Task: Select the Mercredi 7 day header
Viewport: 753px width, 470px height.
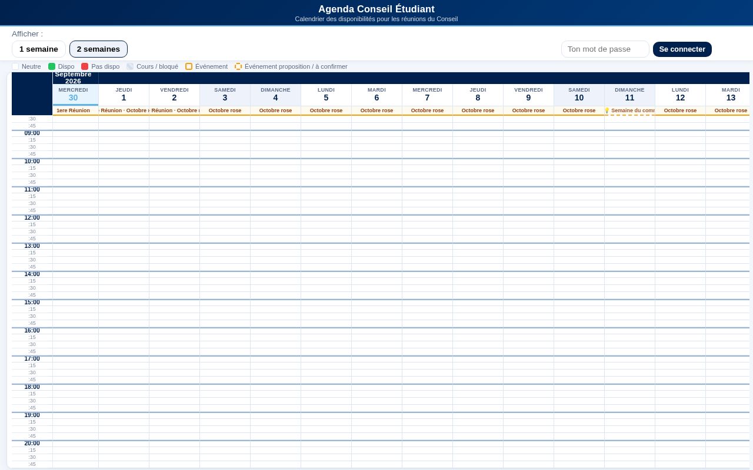Action: tap(427, 95)
